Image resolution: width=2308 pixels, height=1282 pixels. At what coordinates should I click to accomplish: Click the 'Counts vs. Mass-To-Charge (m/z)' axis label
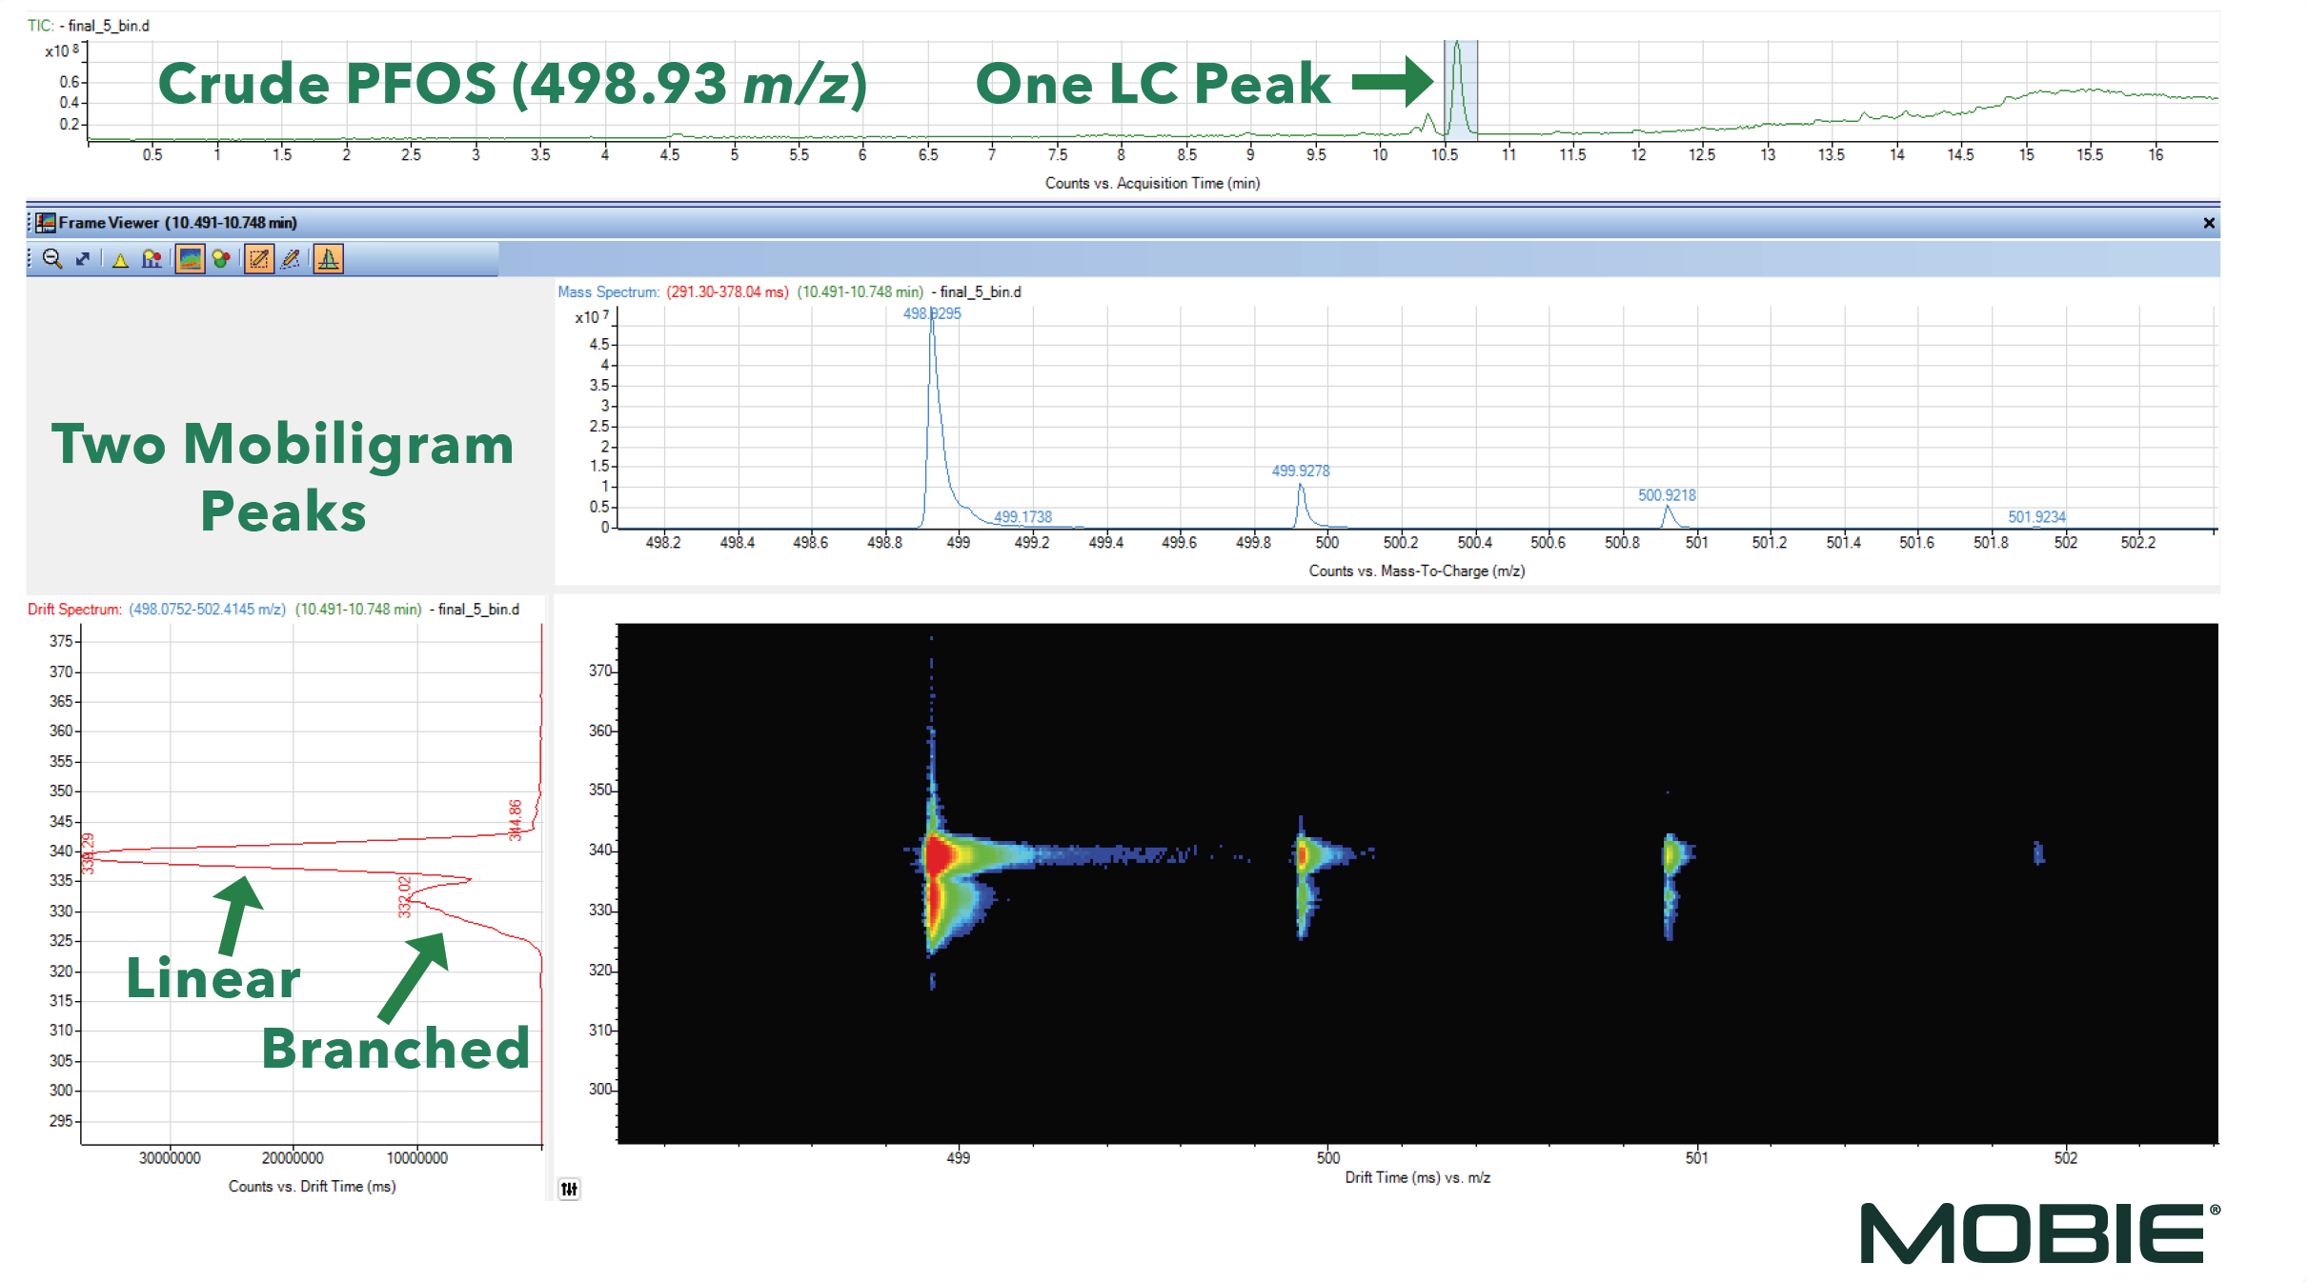[1416, 571]
